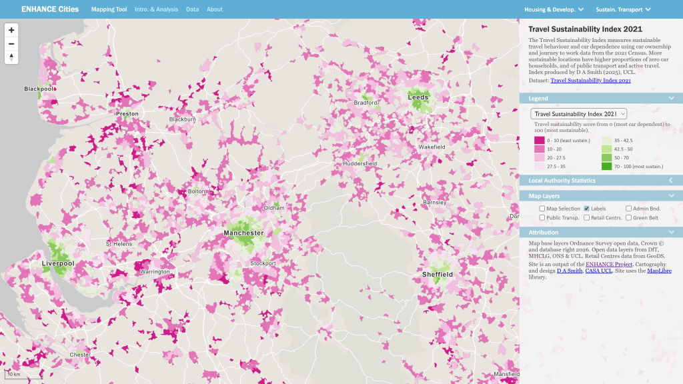Click the Blackpool label on the map
This screenshot has height=384, width=683.
point(39,89)
